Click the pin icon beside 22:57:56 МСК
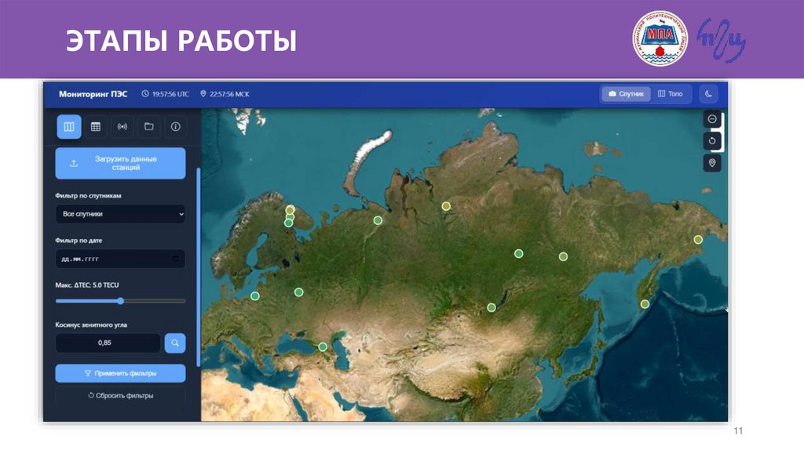The width and height of the screenshot is (804, 450). click(x=203, y=94)
